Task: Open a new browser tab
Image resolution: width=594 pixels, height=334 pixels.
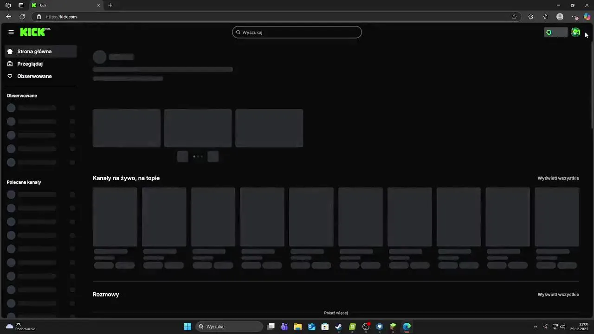Action: coord(110,5)
